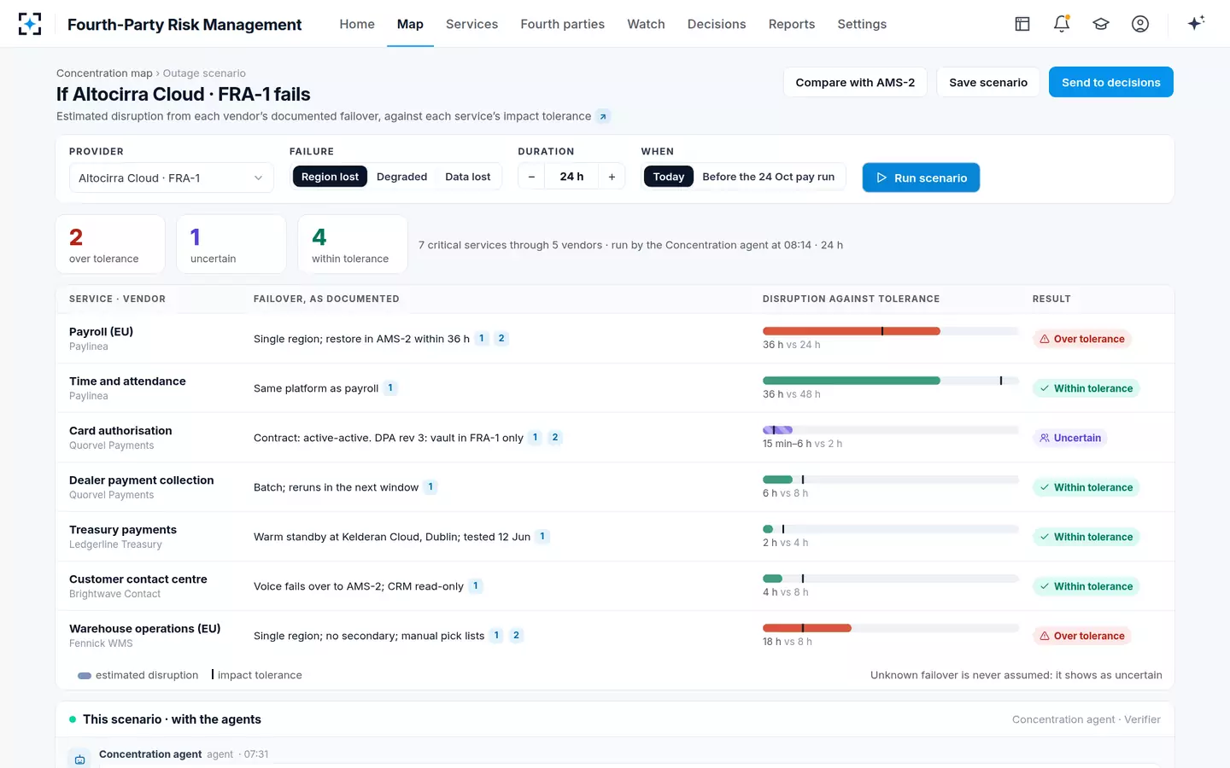
Task: Open citation 1 on the Payroll (EU) row
Action: pyautogui.click(x=482, y=339)
